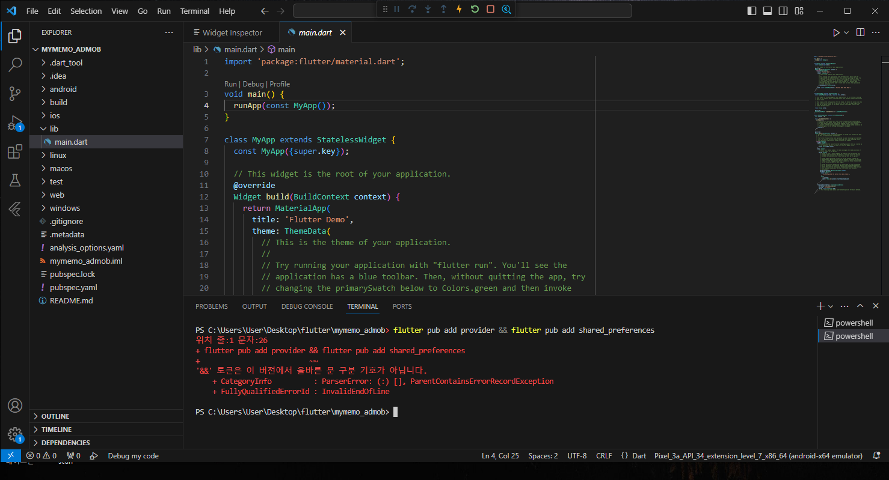Viewport: 889px width, 480px height.
Task: Restart the debug session with green arrow
Action: tap(475, 10)
